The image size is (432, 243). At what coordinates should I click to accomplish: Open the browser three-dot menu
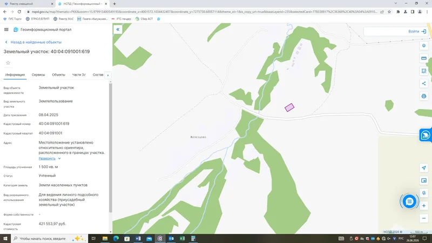click(427, 12)
